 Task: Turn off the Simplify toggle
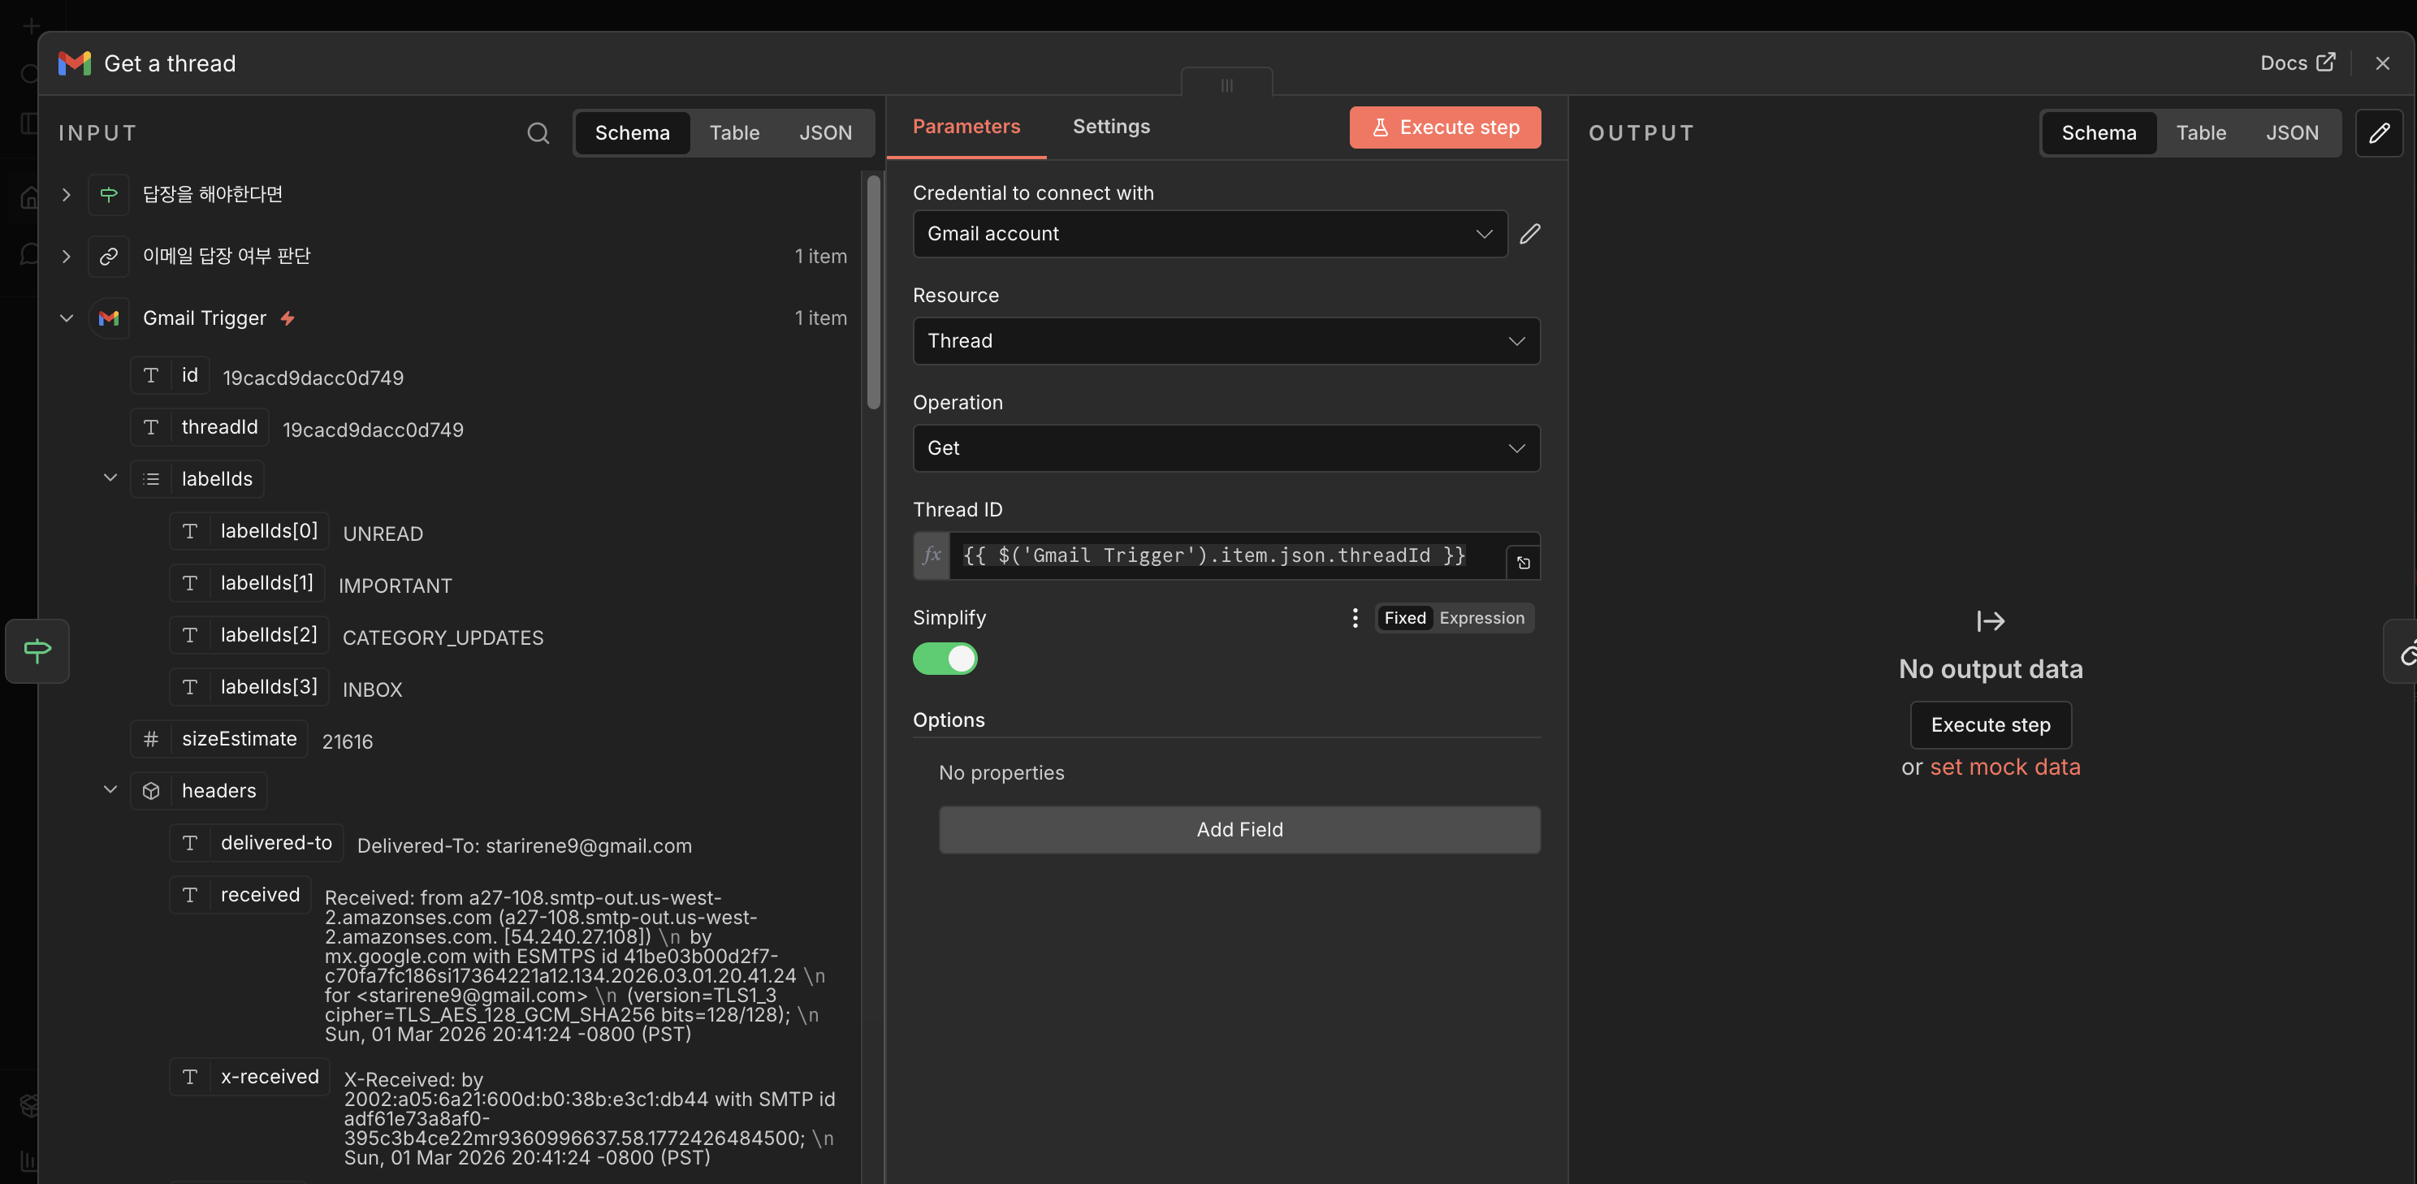945,659
